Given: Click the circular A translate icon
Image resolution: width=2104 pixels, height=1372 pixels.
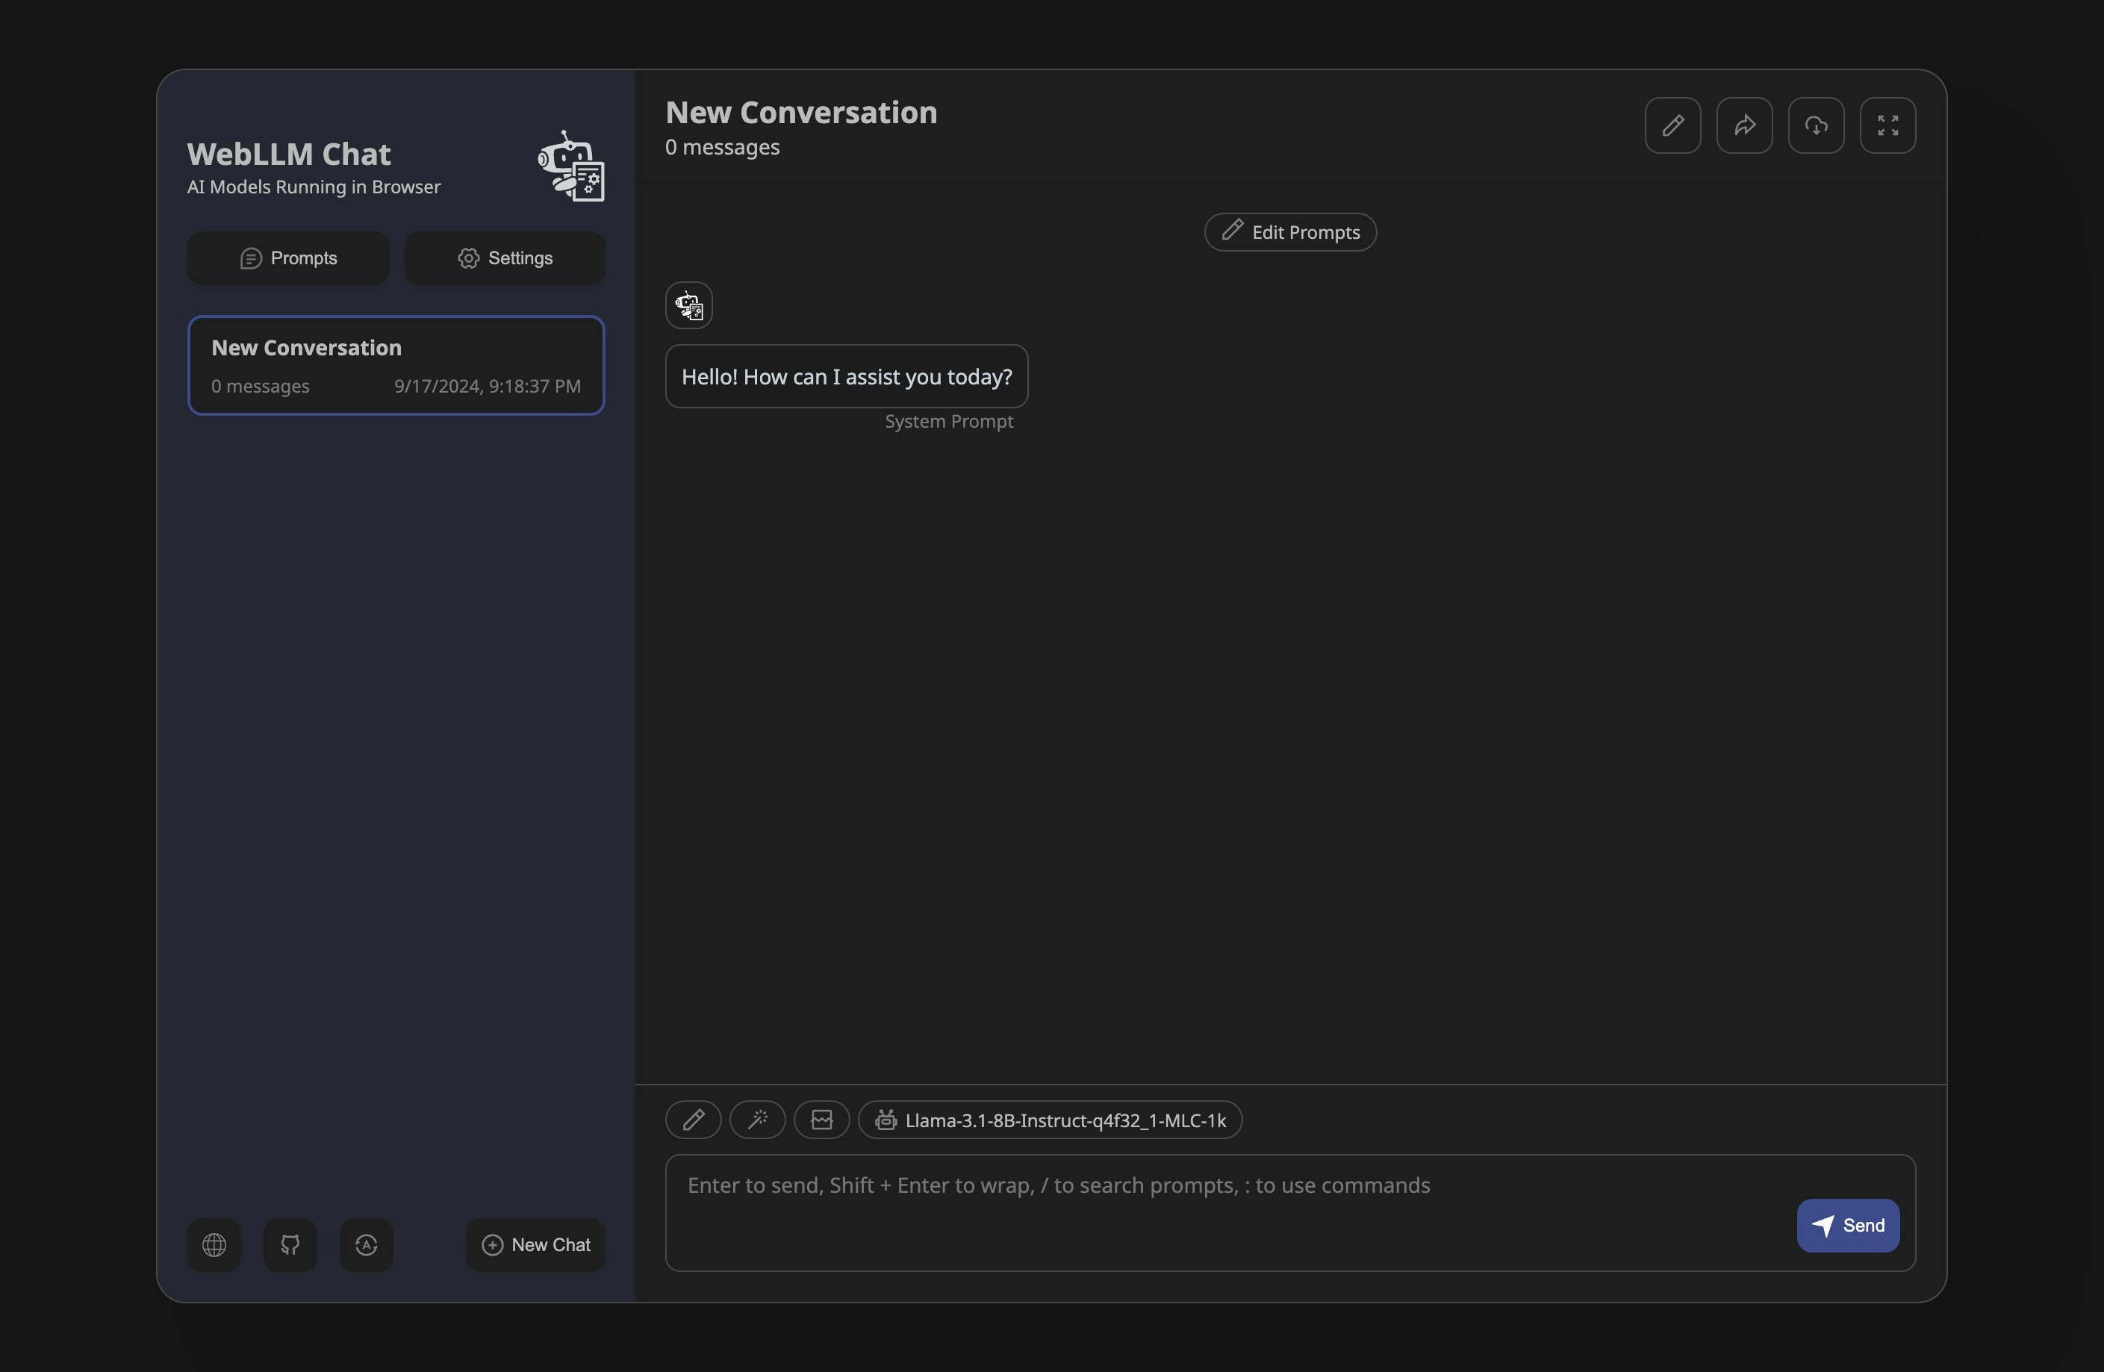Looking at the screenshot, I should pos(366,1244).
